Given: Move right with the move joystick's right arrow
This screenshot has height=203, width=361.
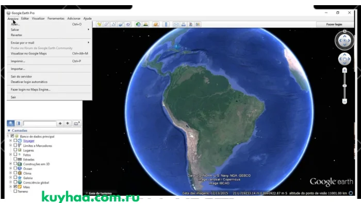Looking at the screenshot, I should pyautogui.click(x=349, y=59).
